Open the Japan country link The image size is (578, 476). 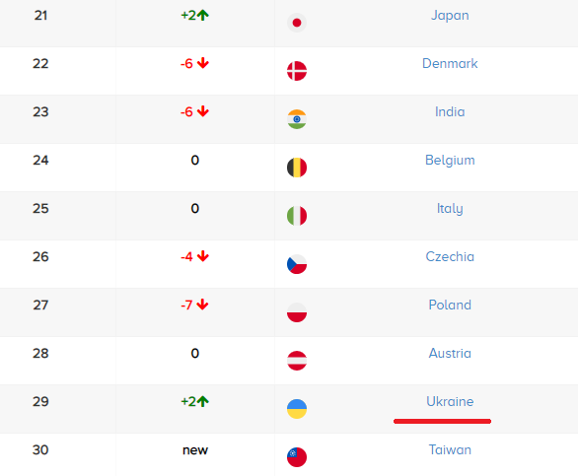tap(450, 16)
